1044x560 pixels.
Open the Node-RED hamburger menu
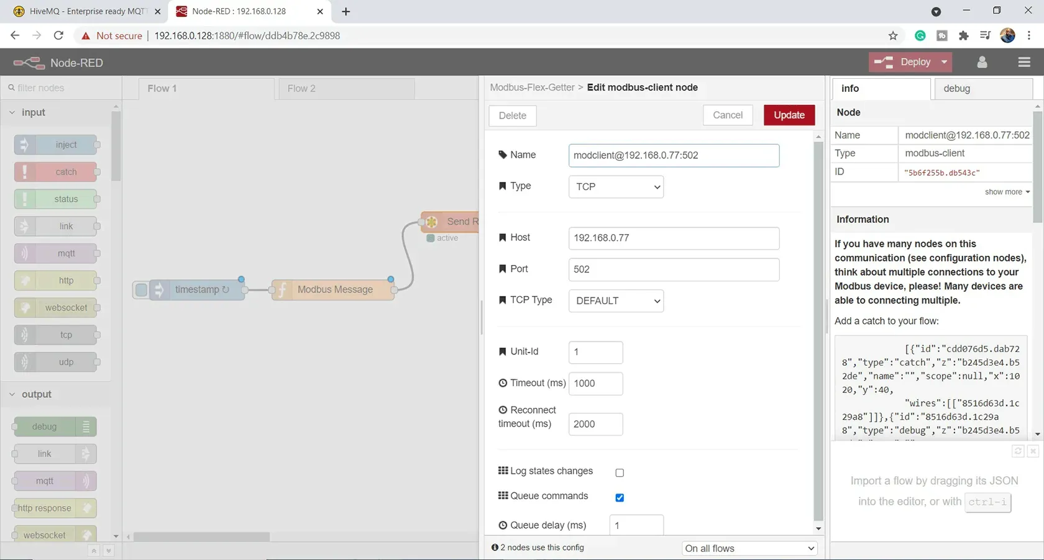pyautogui.click(x=1024, y=62)
